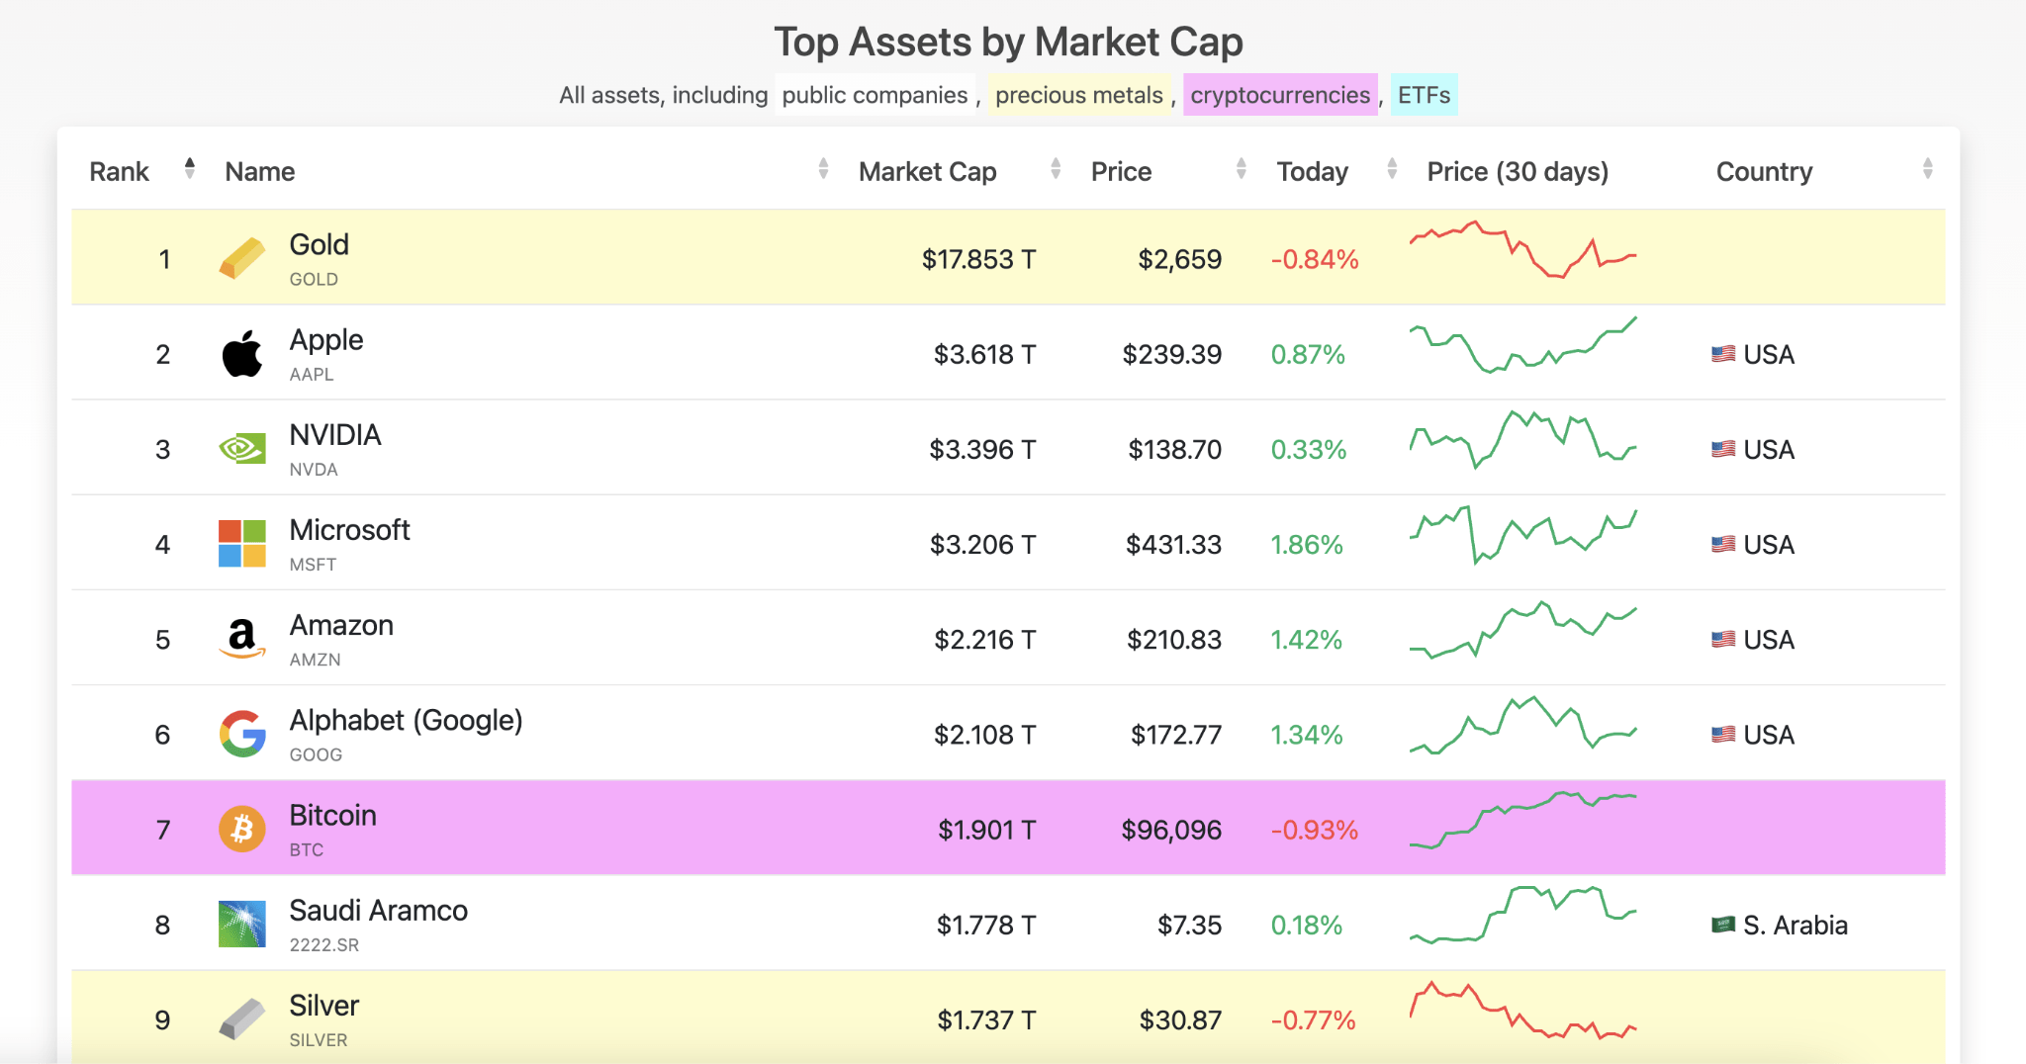Screen dimensions: 2026x1064
Task: Click the Saudi Aramco name link
Action: 379,910
